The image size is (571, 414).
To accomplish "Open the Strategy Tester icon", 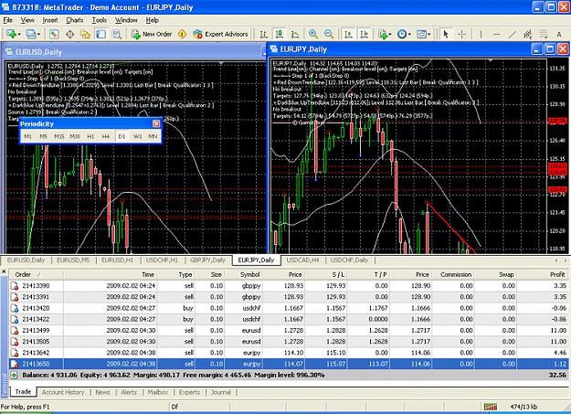I will point(117,34).
